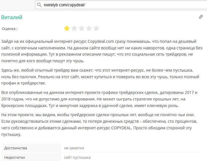The width and height of the screenshot is (207, 161).
Task: Click the сайт пустышка value
Action: pos(77,157)
